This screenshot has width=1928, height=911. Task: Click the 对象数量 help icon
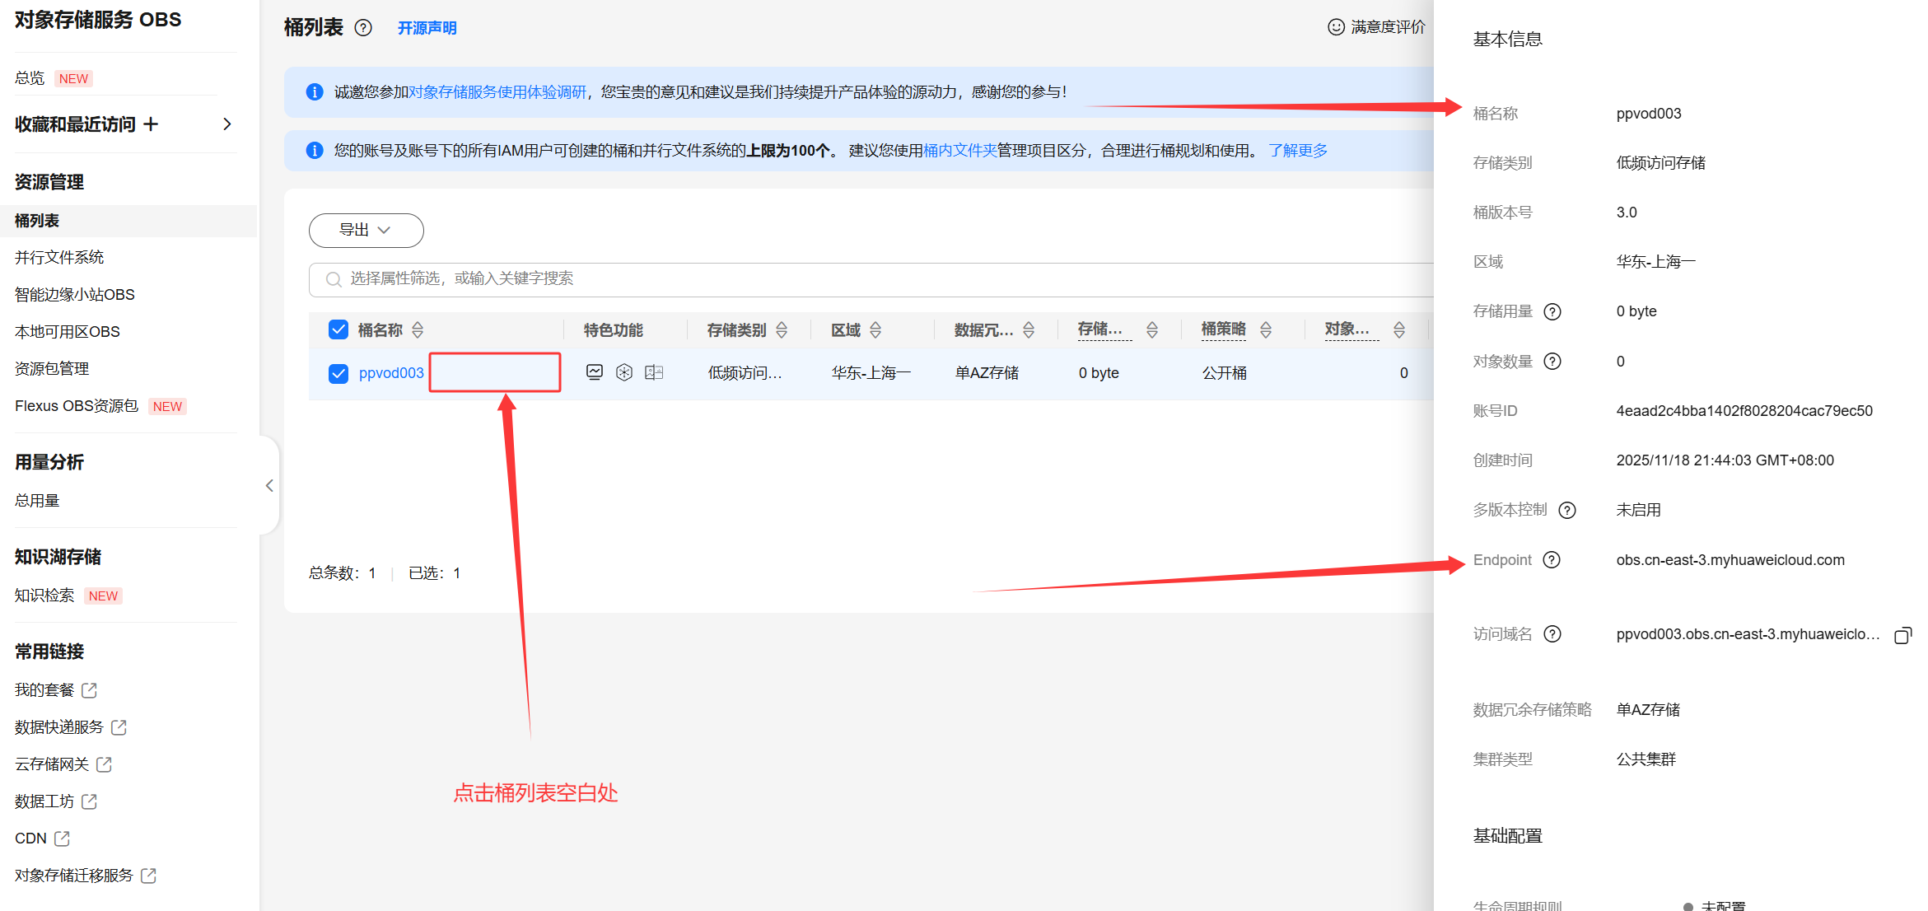click(x=1553, y=361)
